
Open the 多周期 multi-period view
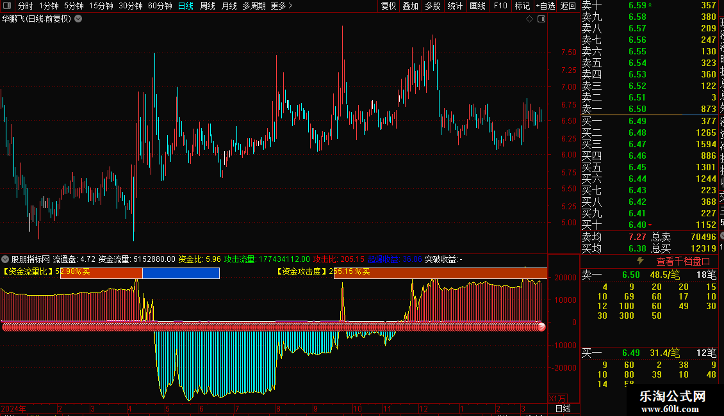click(x=254, y=6)
